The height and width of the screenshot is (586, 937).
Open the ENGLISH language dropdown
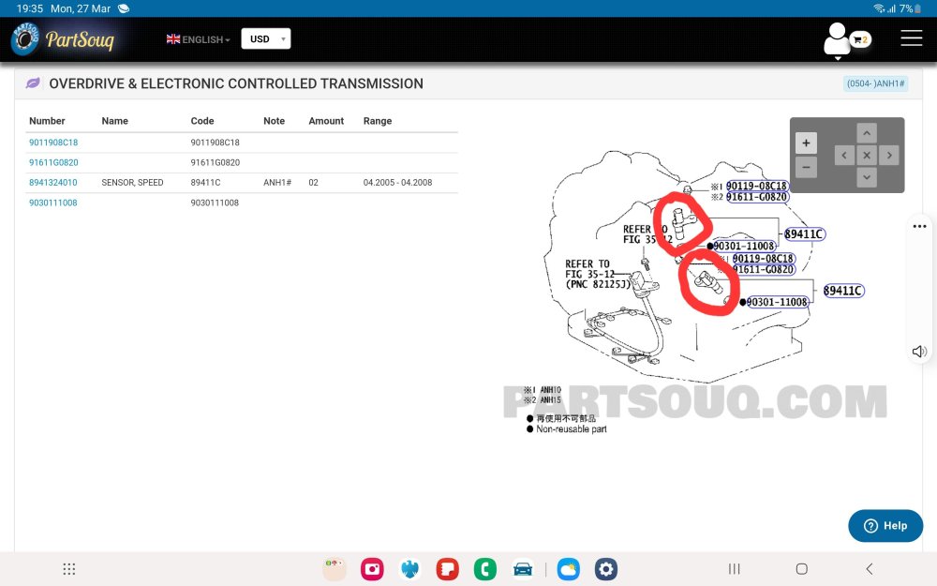tap(199, 39)
